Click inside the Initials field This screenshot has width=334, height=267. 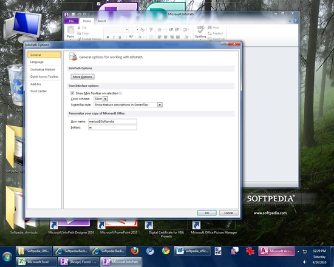112,127
